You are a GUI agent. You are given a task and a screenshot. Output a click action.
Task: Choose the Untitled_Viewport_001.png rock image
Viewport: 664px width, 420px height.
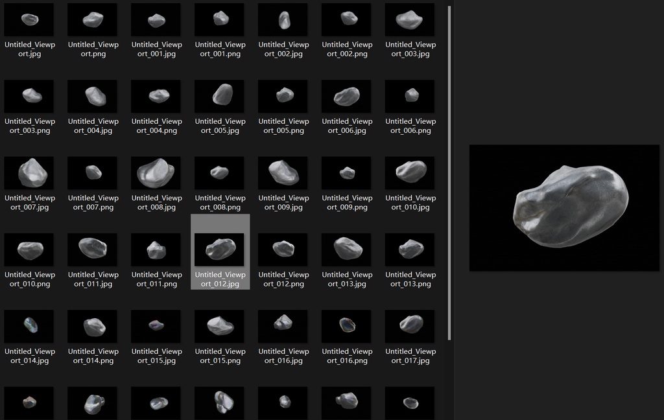pyautogui.click(x=219, y=19)
